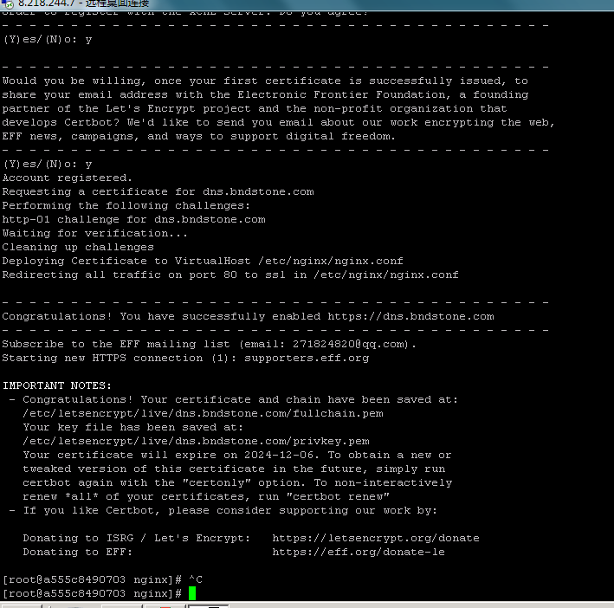This screenshot has width=614, height=608.
Task: Click the https://letsencrypt.org/donate link
Action: [x=376, y=539]
